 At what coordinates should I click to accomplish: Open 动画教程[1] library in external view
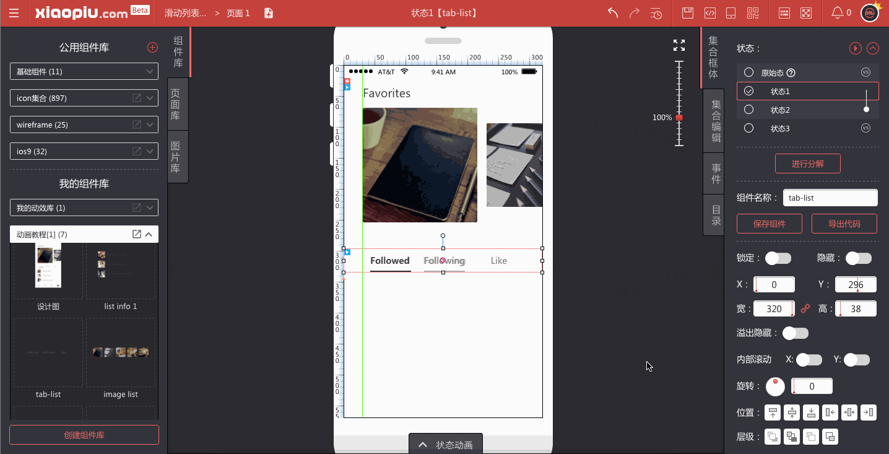[137, 234]
